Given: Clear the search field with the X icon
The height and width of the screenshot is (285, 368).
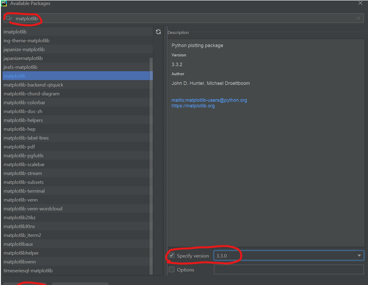Looking at the screenshot, I should click(358, 18).
